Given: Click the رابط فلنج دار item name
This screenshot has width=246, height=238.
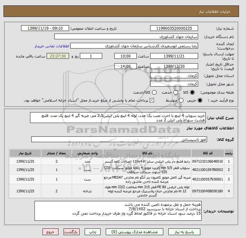Looking at the screenshot, I should (x=147, y=161).
